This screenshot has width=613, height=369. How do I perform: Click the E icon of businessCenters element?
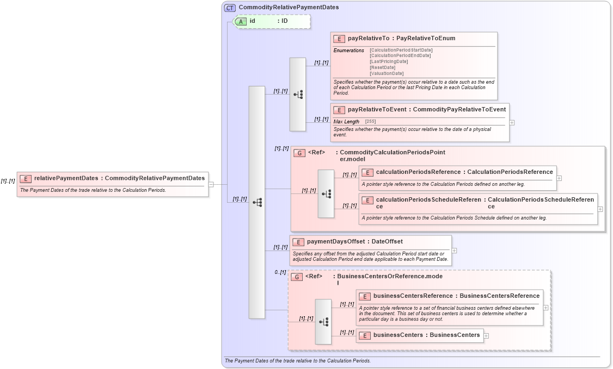[365, 335]
